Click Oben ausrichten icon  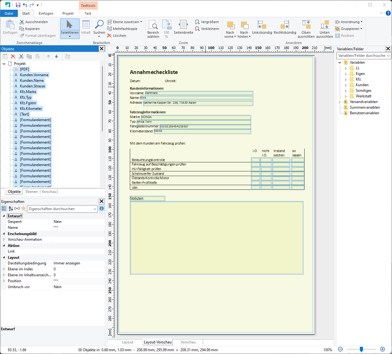306,29
